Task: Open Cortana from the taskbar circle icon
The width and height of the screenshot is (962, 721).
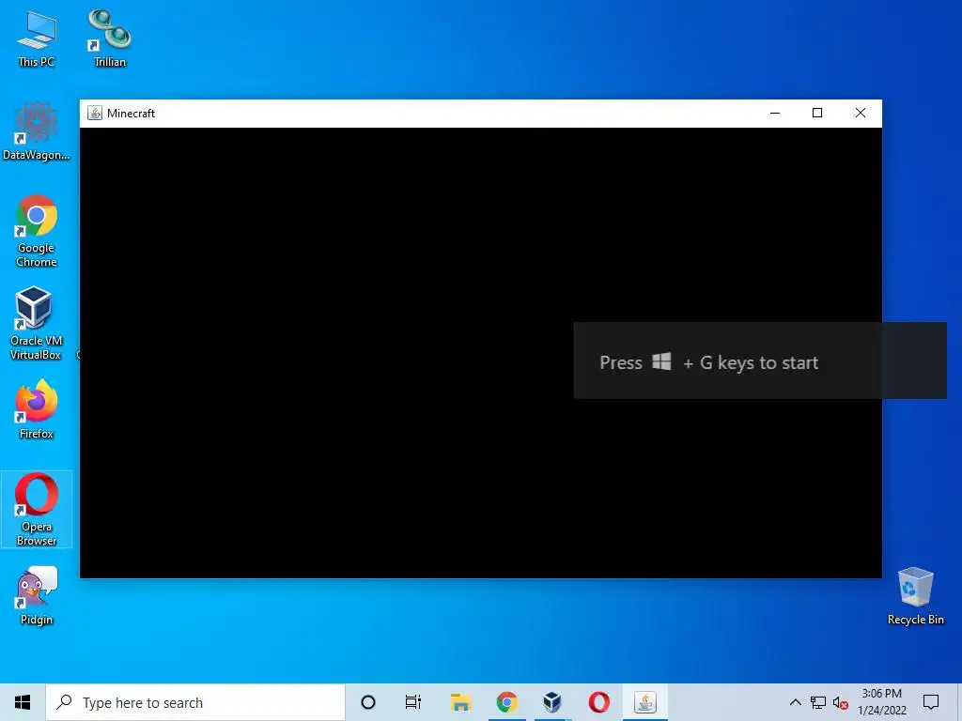Action: pyautogui.click(x=368, y=702)
